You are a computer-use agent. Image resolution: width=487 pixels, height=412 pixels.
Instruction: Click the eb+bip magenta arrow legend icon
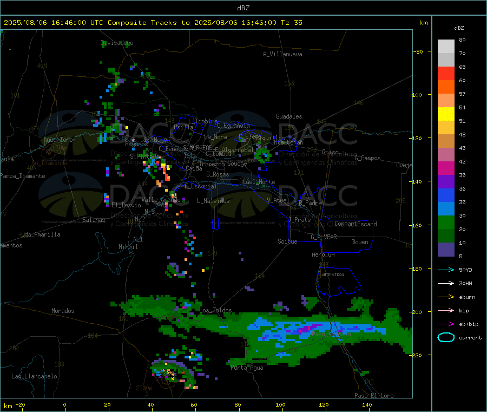coord(446,324)
